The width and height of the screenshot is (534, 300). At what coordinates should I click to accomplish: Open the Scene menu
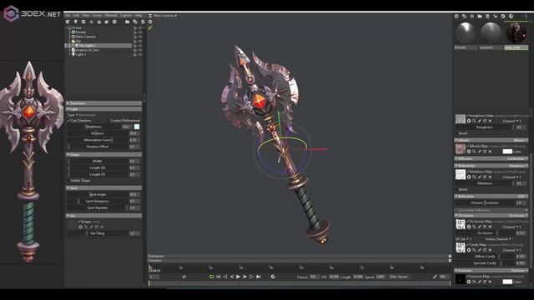97,15
